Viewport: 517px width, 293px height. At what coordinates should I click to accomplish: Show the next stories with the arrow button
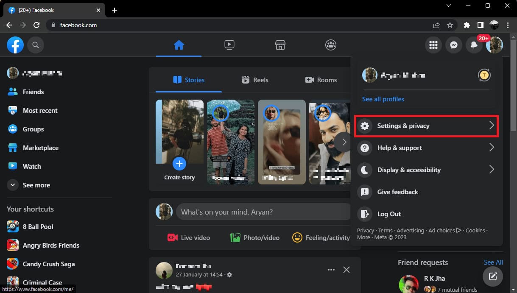tap(344, 142)
